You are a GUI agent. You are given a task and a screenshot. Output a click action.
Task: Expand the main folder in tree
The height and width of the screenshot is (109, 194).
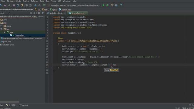1,26
